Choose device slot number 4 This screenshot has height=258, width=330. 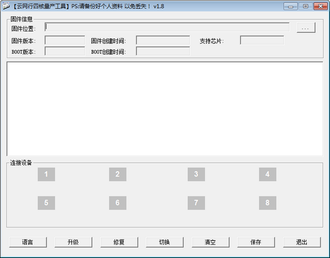click(268, 174)
